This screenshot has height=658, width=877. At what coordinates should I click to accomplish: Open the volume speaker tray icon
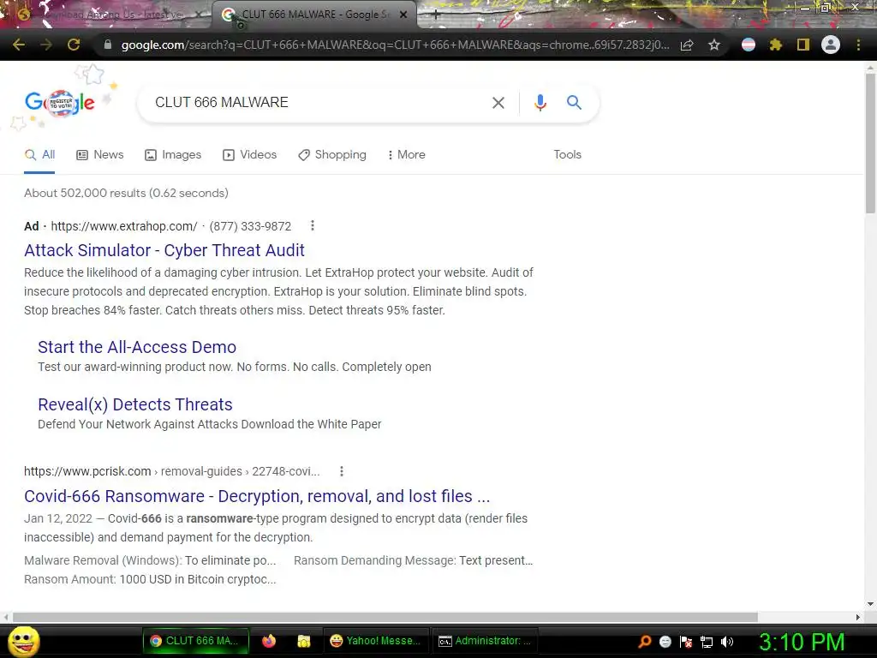click(726, 642)
